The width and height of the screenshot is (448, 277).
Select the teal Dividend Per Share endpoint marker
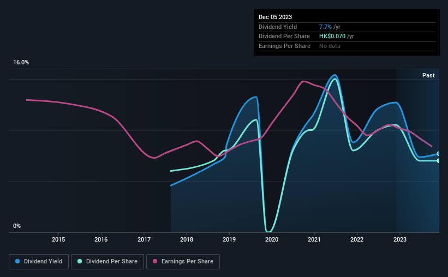[439, 161]
